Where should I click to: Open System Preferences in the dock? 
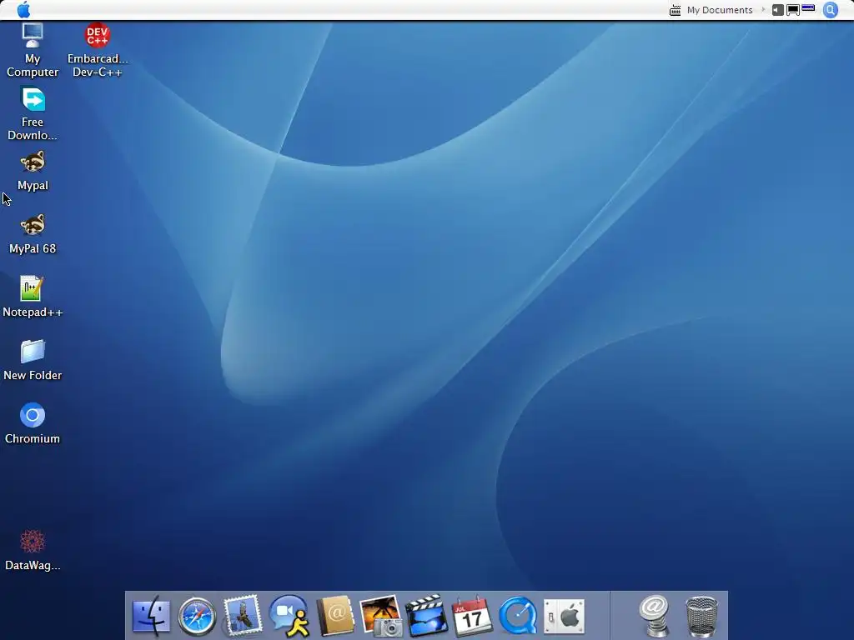point(565,617)
